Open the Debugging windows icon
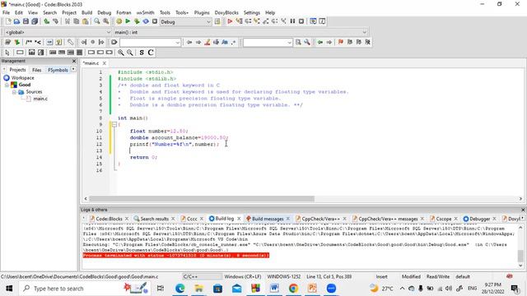 tap(313, 21)
